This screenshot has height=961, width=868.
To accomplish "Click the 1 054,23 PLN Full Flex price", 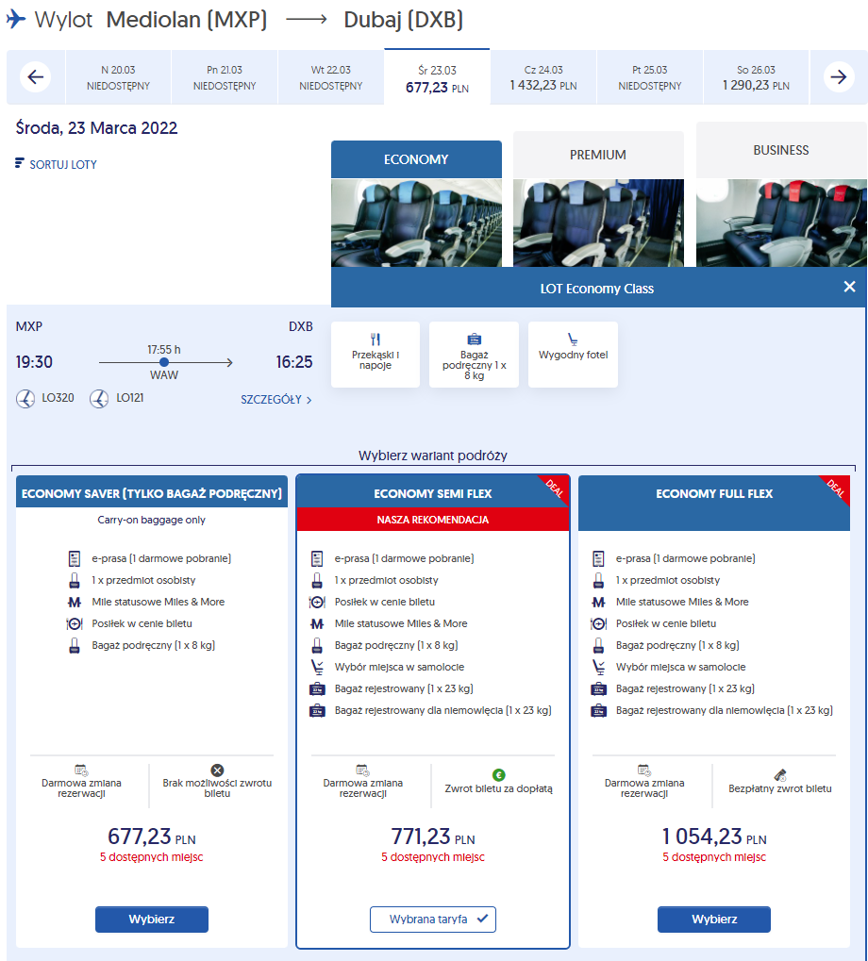I will pyautogui.click(x=713, y=837).
